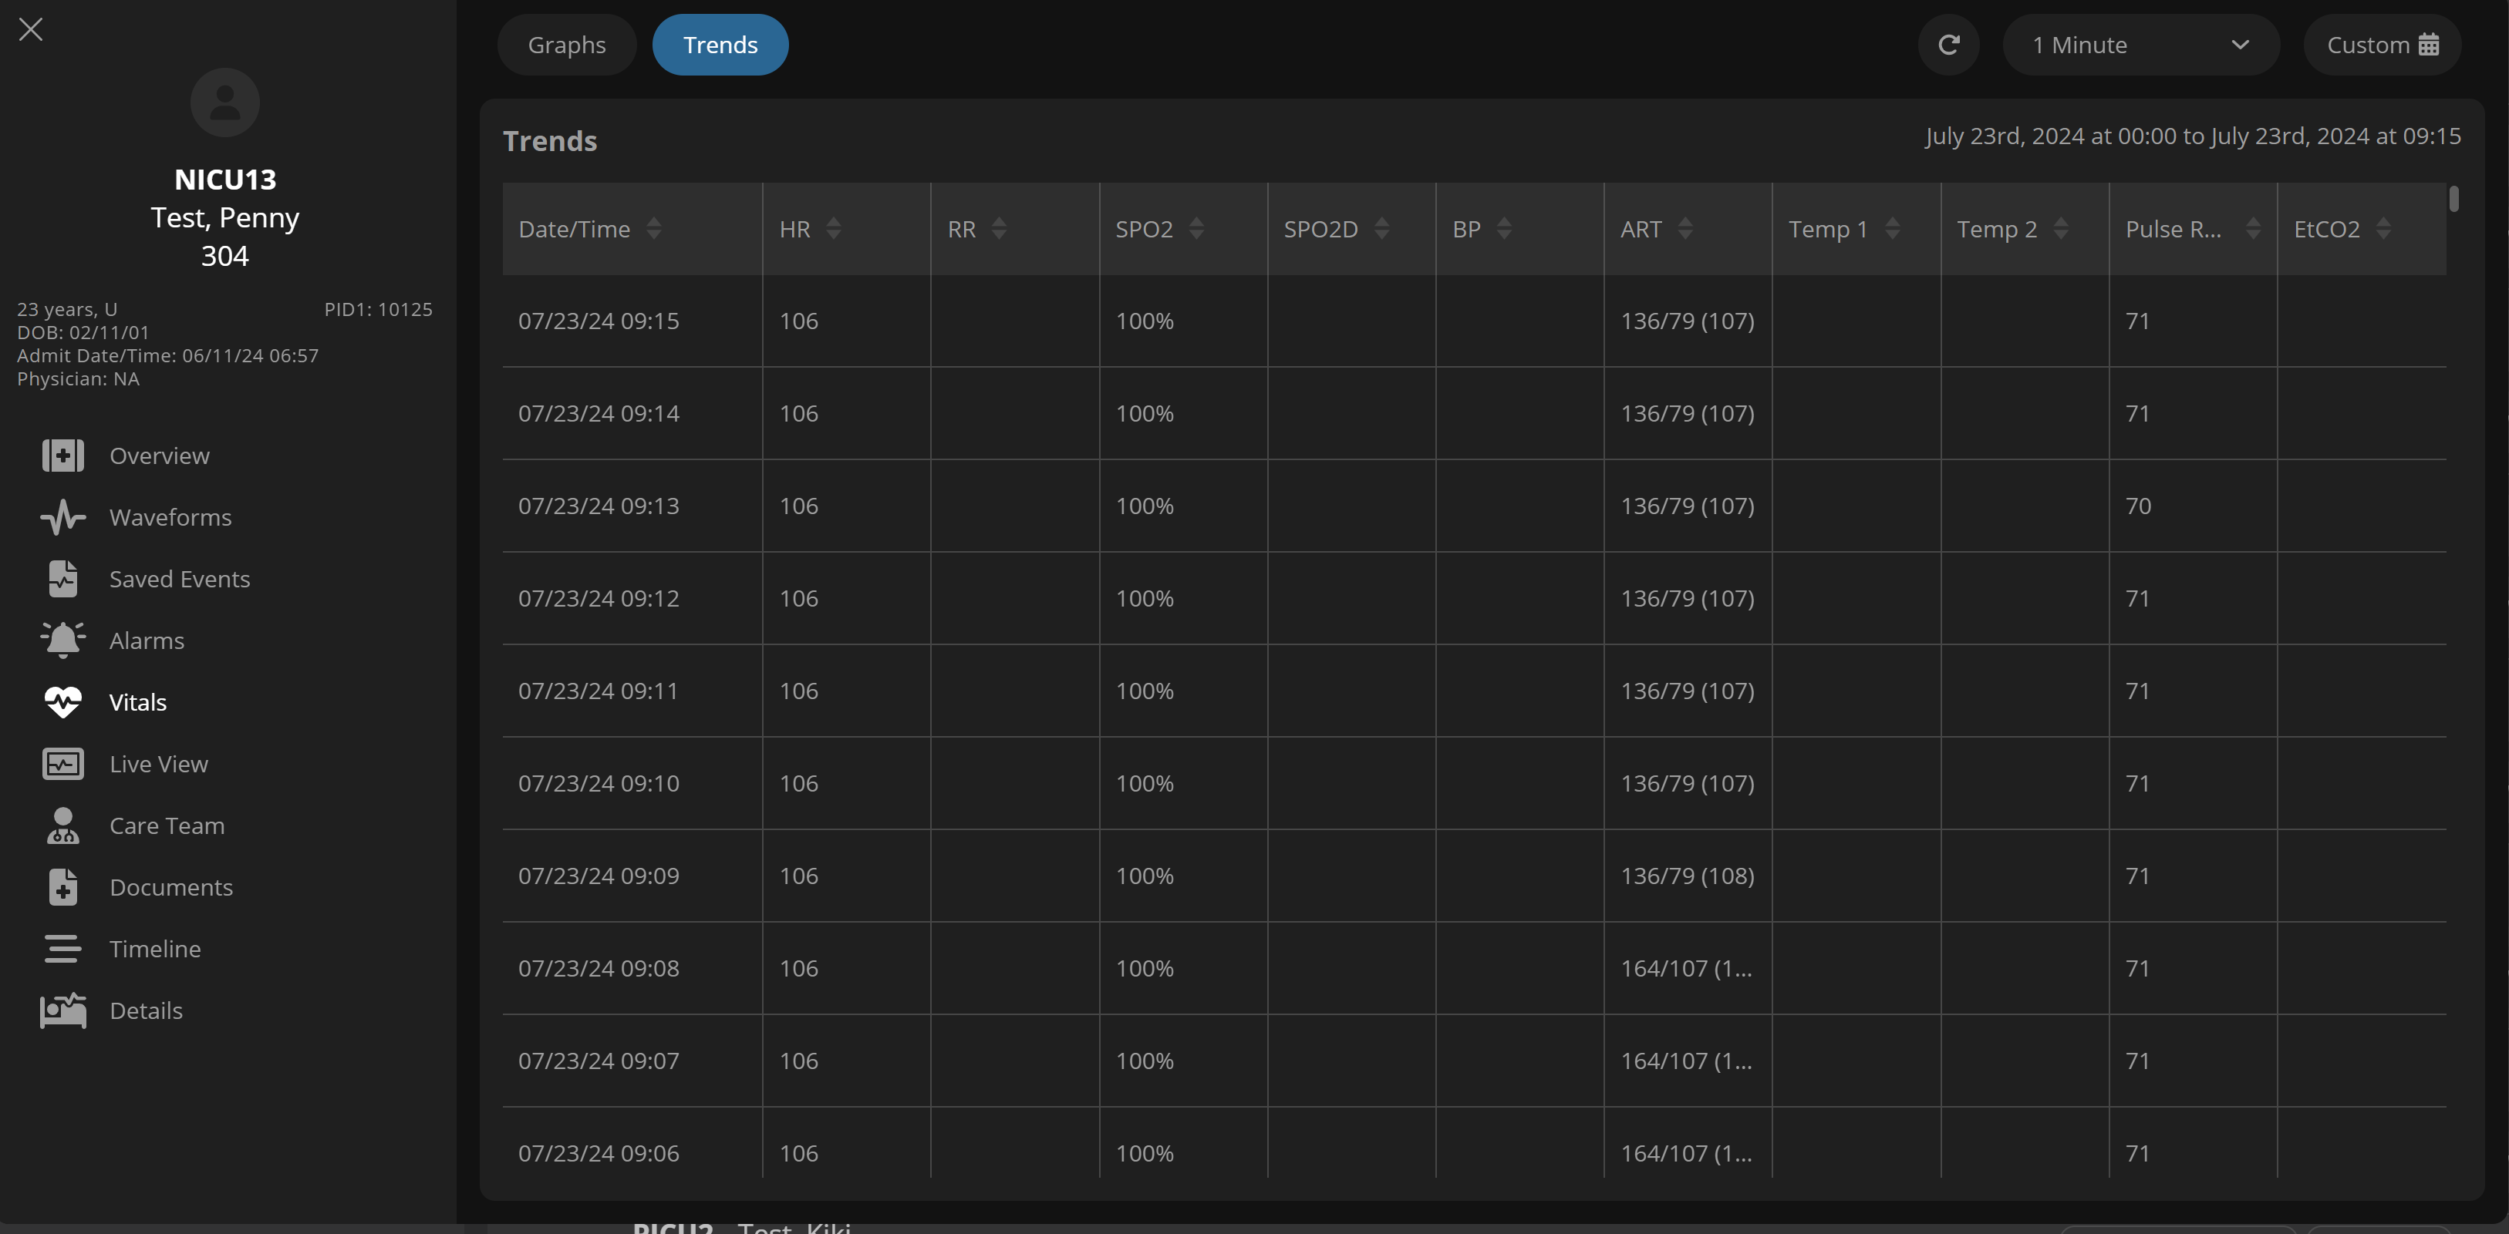Go to Overview menu item
Image resolution: width=2509 pixels, height=1234 pixels.
[160, 456]
